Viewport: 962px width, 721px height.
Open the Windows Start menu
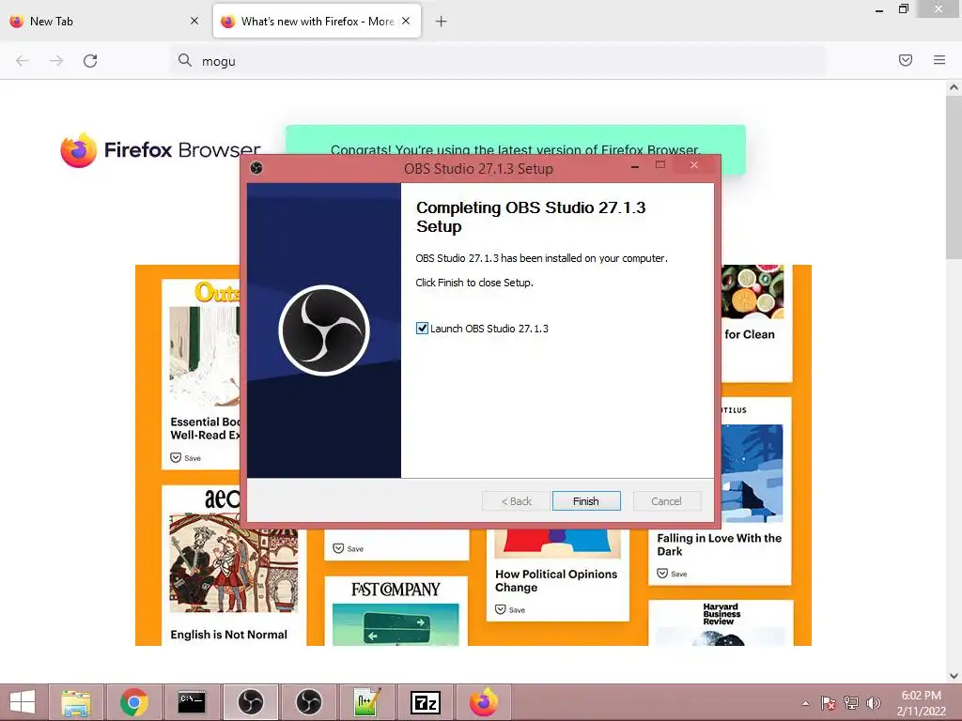pyautogui.click(x=23, y=702)
